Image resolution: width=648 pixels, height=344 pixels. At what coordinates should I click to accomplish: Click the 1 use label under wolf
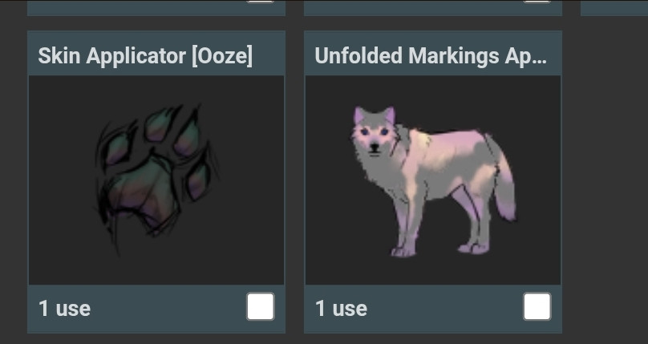click(341, 309)
